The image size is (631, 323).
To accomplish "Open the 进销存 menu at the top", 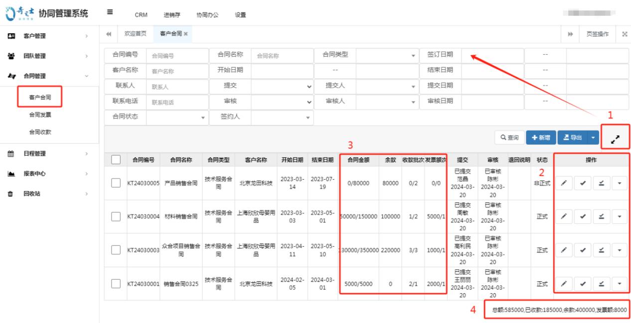I will (172, 14).
